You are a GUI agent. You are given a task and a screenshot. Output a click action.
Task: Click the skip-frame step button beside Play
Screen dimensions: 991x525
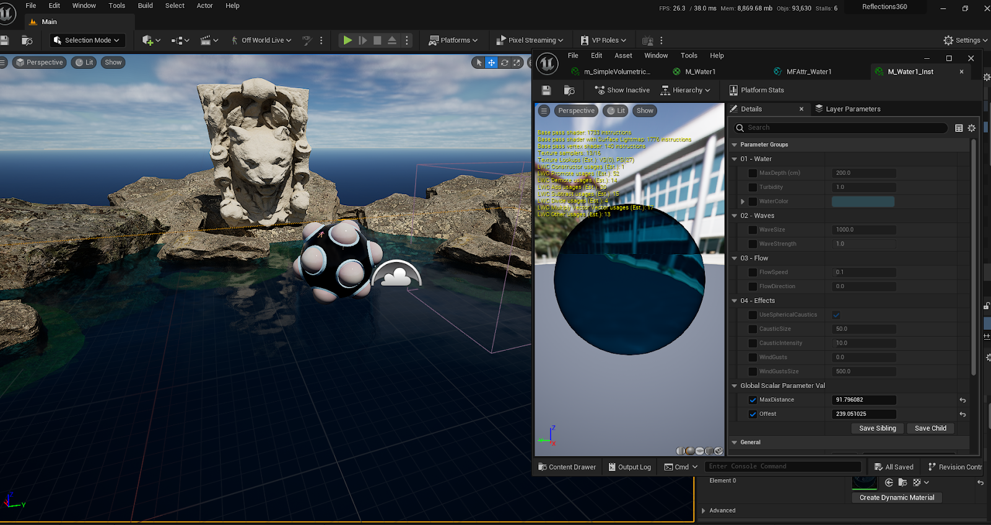[x=363, y=40]
